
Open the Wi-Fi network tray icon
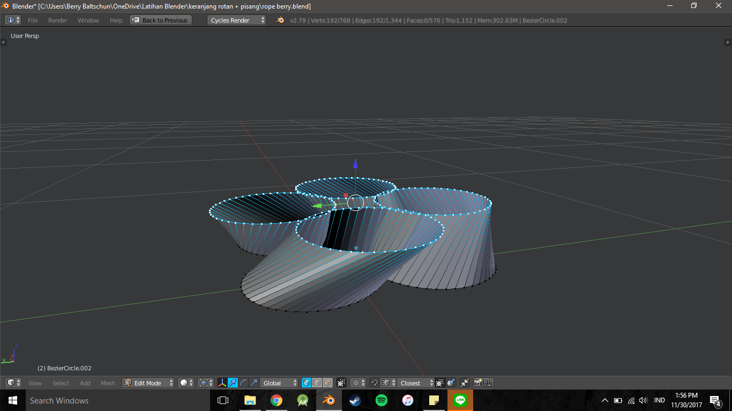(x=631, y=400)
